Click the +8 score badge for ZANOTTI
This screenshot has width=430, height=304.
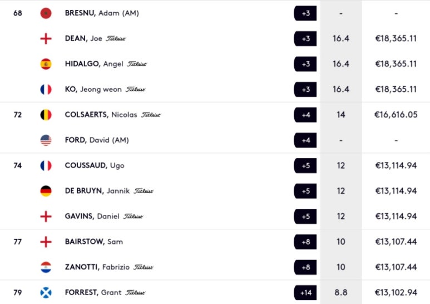(x=305, y=267)
